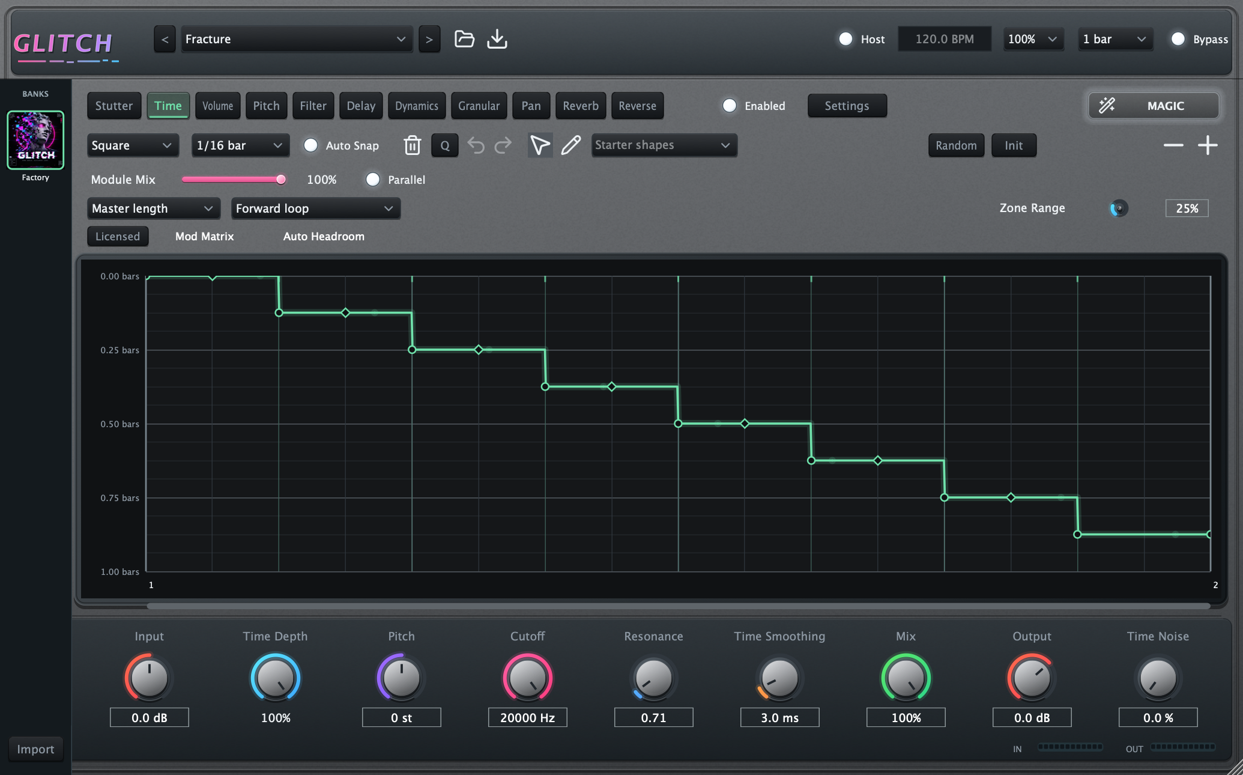The image size is (1243, 775).
Task: Switch to the Stutter module tab
Action: pos(114,106)
